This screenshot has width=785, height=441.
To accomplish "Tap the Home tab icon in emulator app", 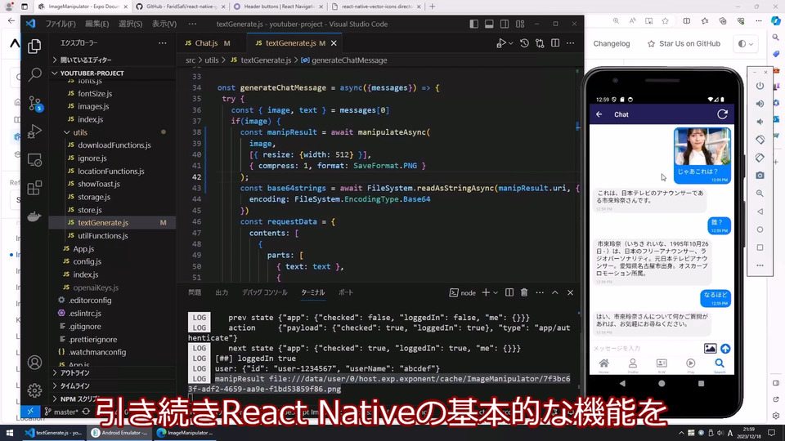I will pyautogui.click(x=604, y=364).
